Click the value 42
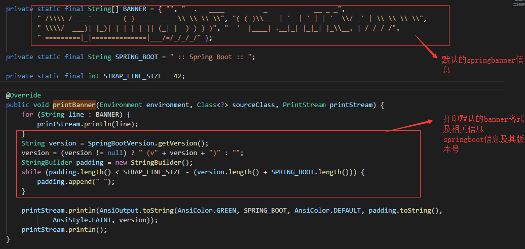This screenshot has width=525, height=249. (x=177, y=76)
